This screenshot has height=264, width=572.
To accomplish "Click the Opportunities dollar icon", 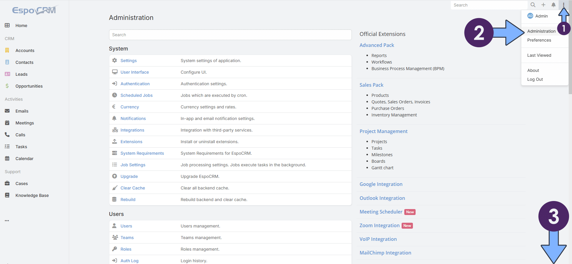I will 7,86.
